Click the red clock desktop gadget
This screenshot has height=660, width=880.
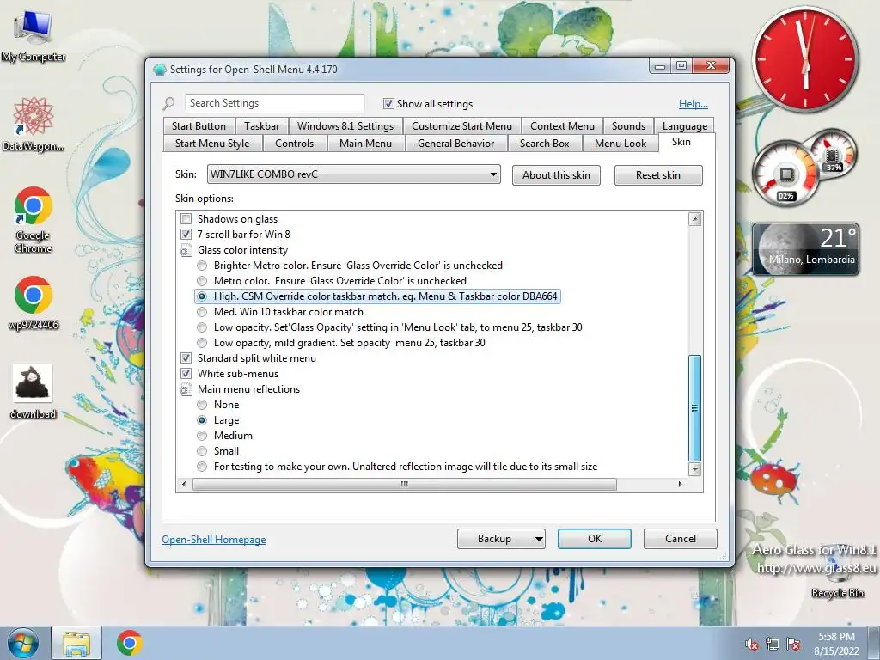point(805,58)
